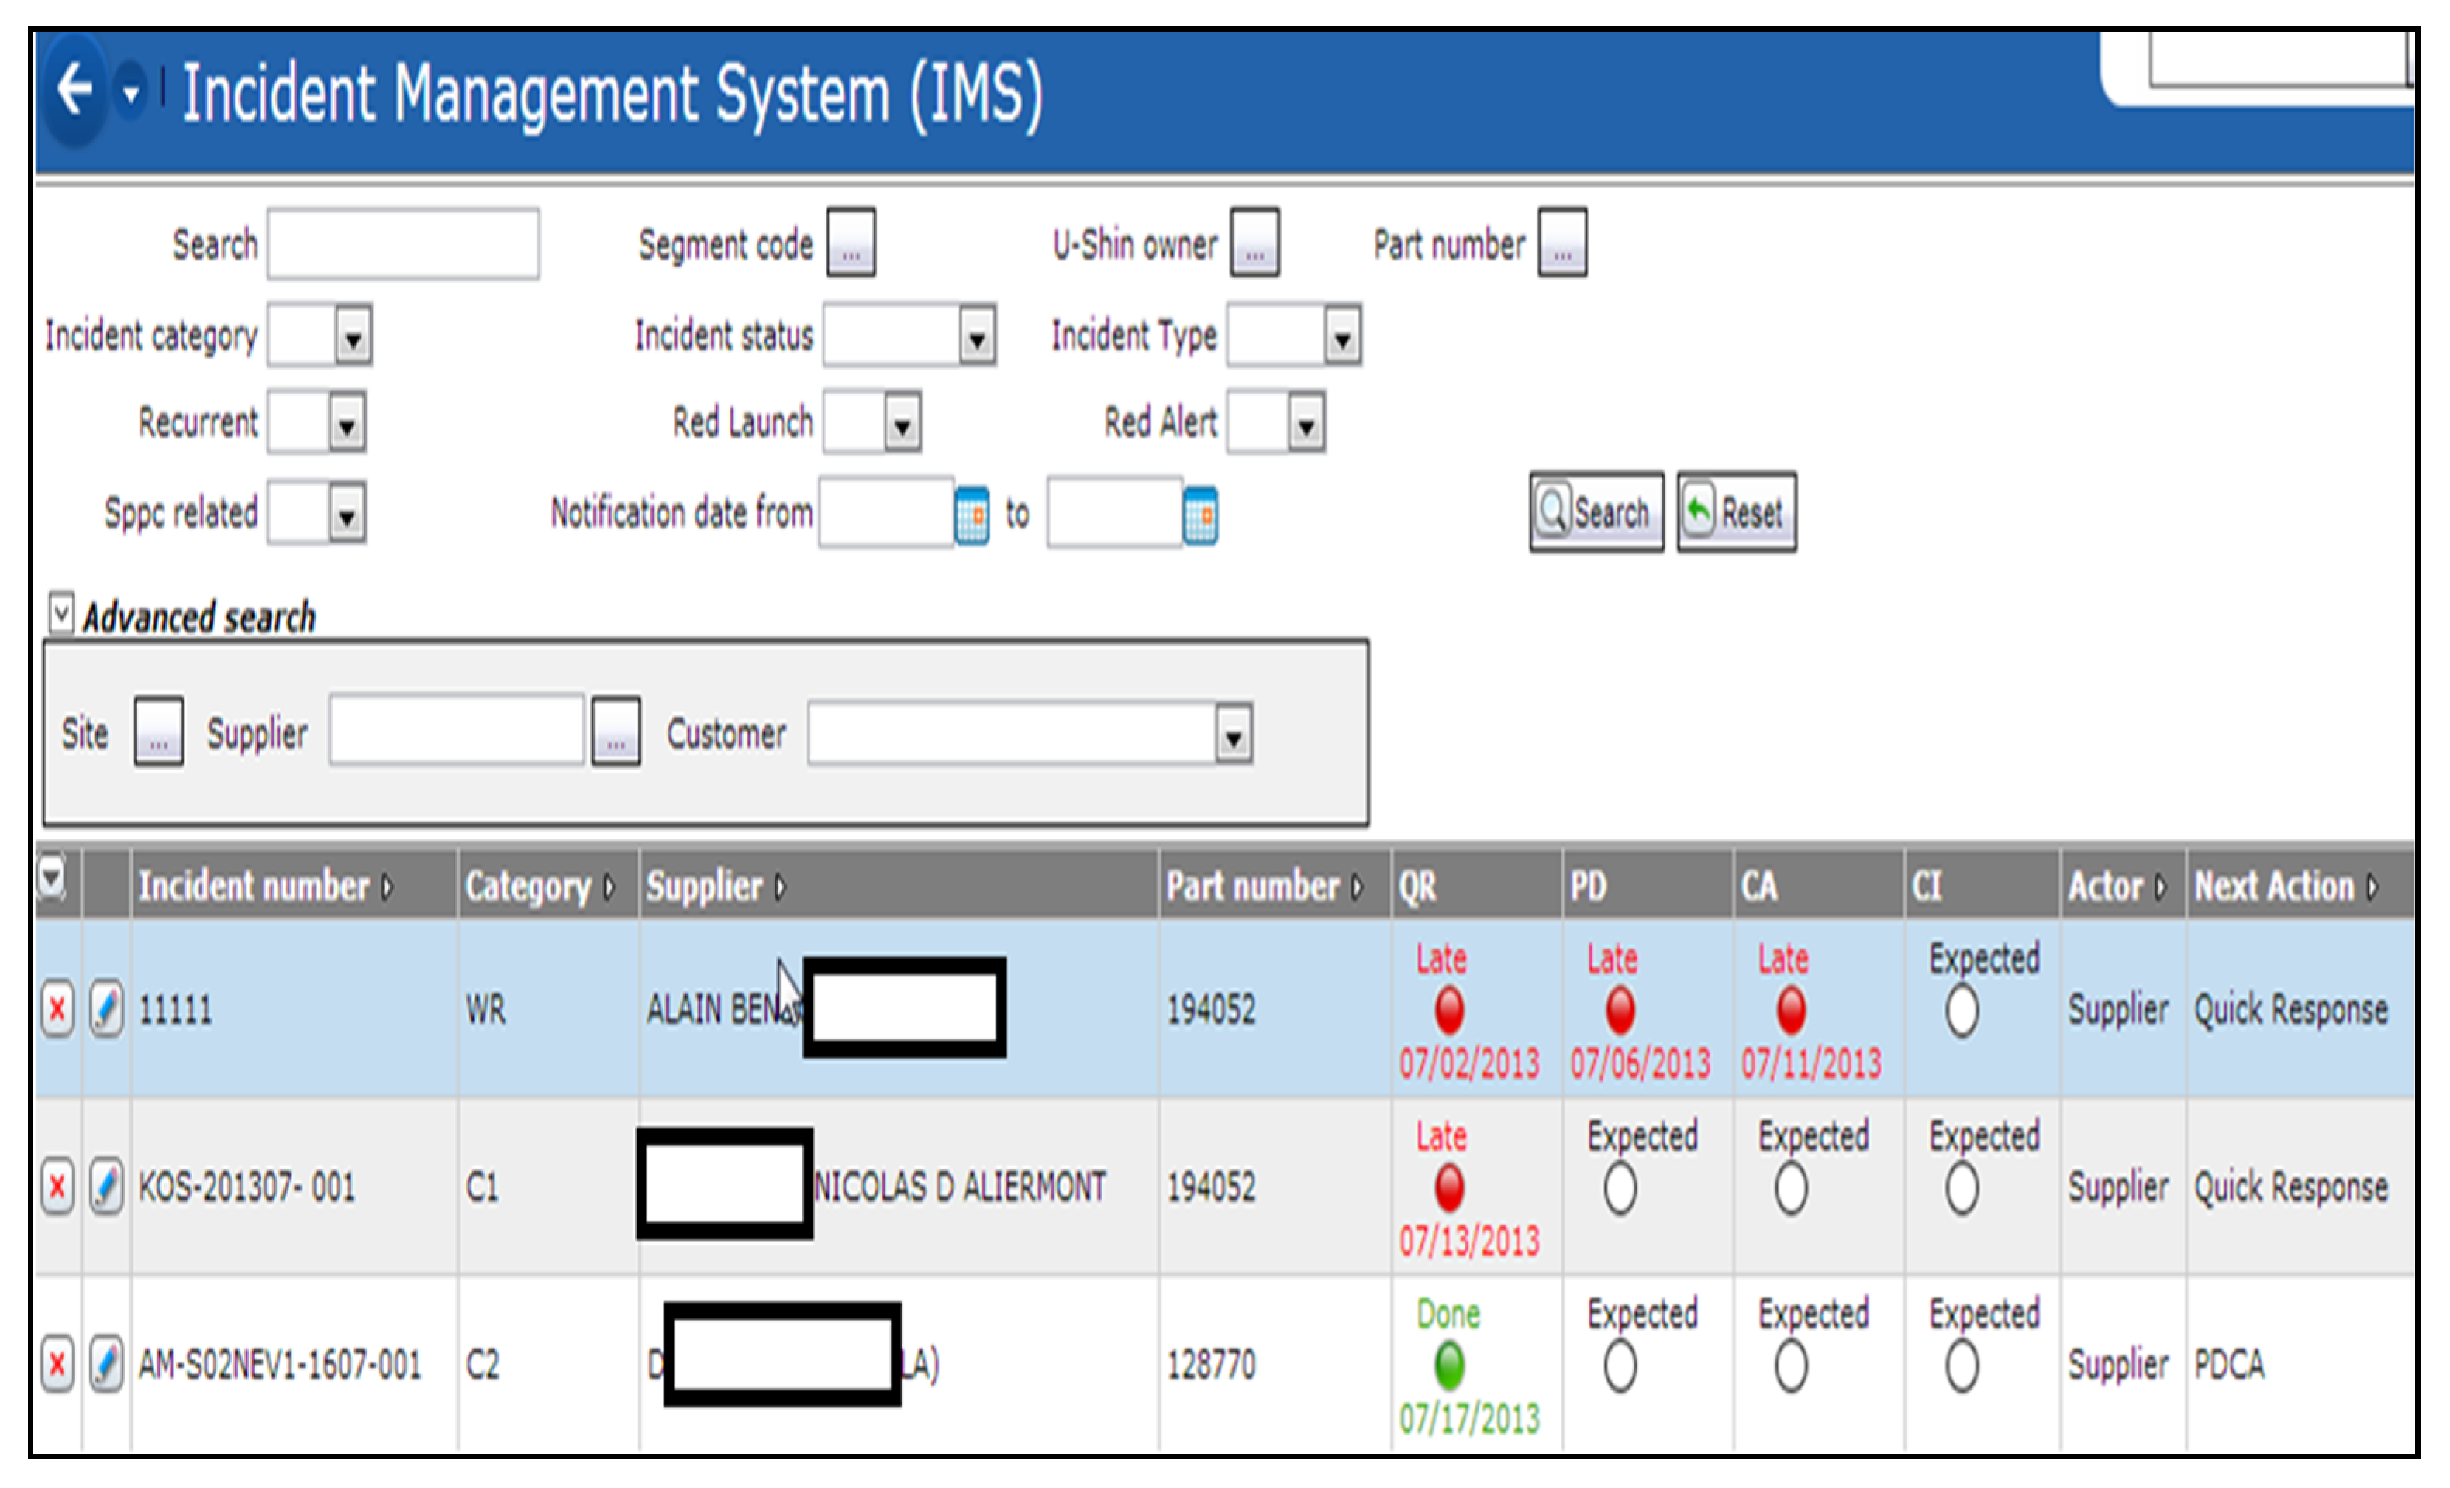This screenshot has width=2450, height=1488.
Task: Open U-Shin owner lookup button
Action: (1254, 243)
